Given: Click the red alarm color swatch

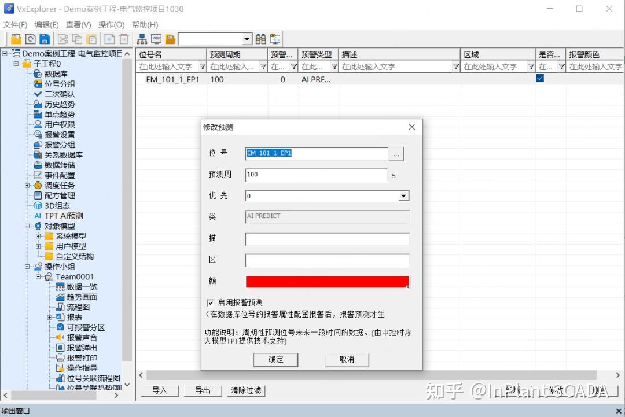Looking at the screenshot, I should [x=327, y=281].
